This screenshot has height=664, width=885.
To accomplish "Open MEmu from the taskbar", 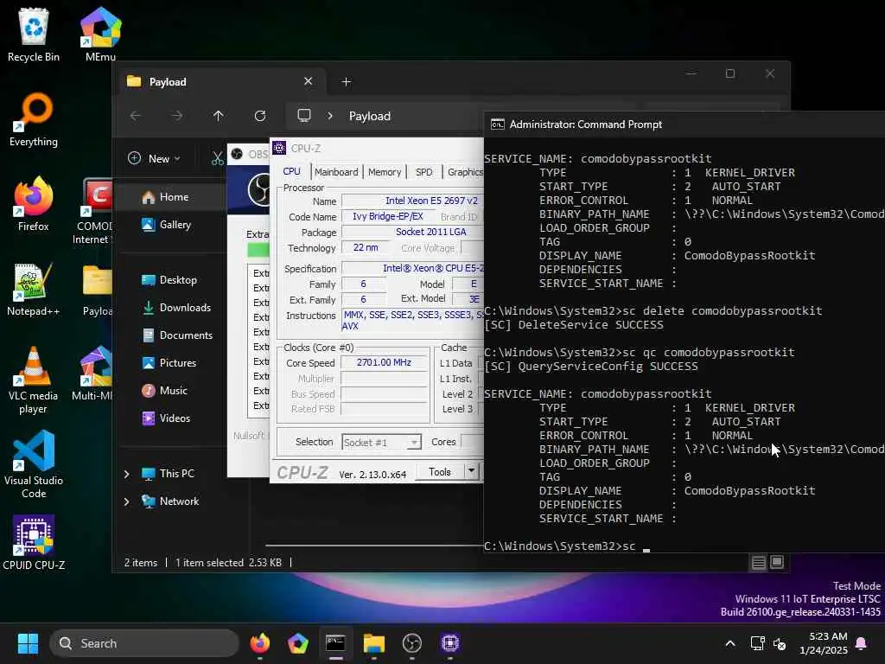I will point(298,643).
